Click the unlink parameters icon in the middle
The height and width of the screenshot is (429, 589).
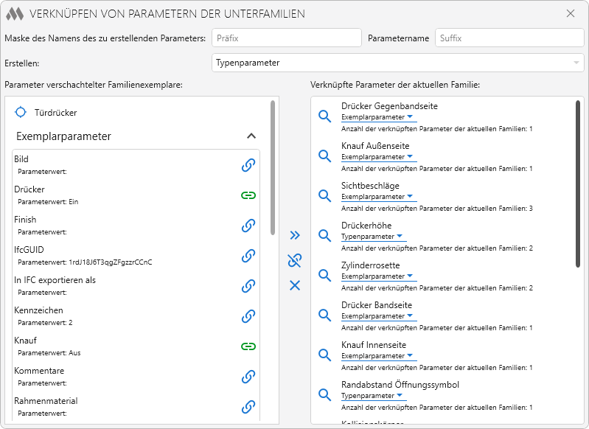click(295, 260)
